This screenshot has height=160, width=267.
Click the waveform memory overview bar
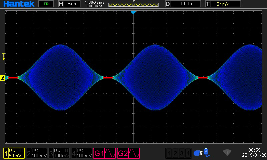click(x=133, y=5)
